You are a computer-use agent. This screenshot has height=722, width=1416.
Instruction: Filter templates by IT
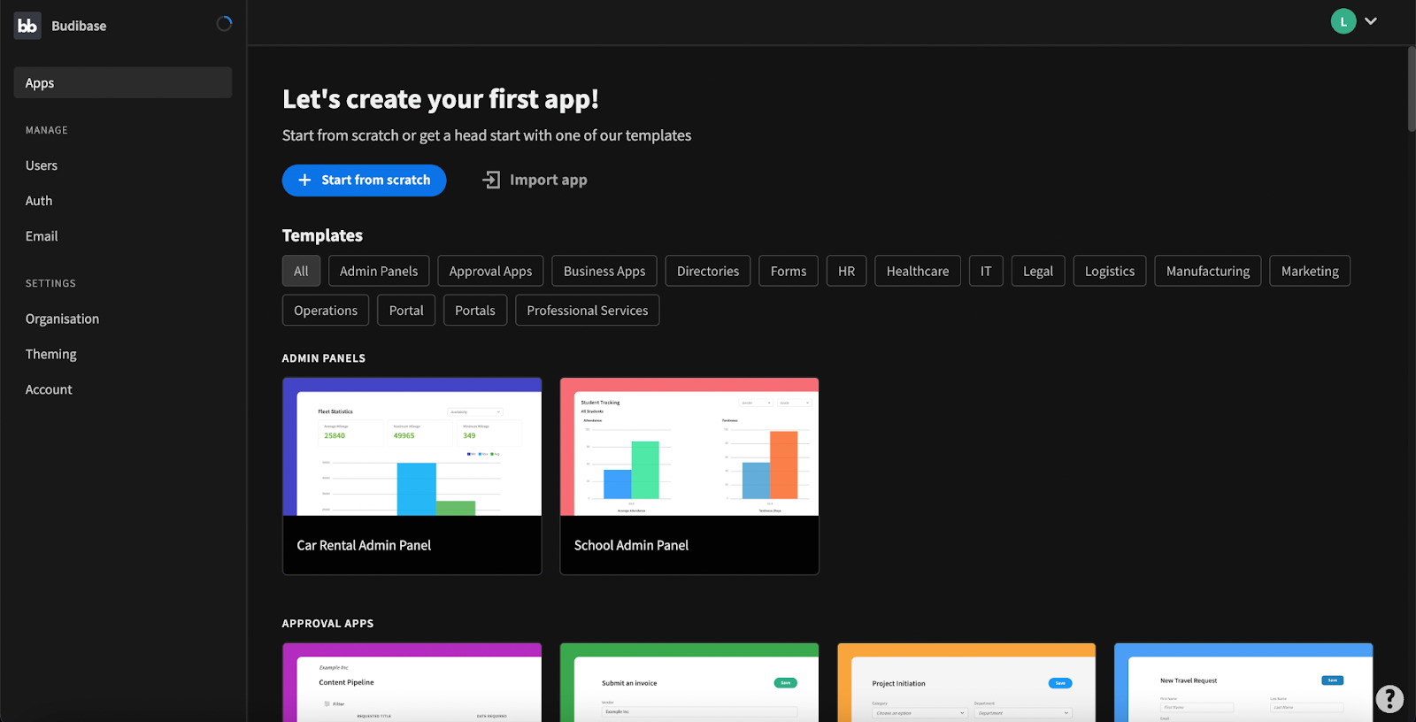(x=986, y=272)
